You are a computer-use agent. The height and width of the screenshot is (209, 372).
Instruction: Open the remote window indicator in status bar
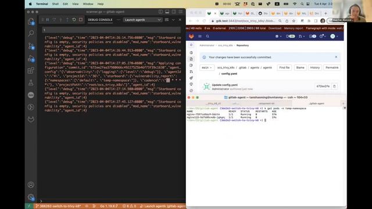coord(29,206)
